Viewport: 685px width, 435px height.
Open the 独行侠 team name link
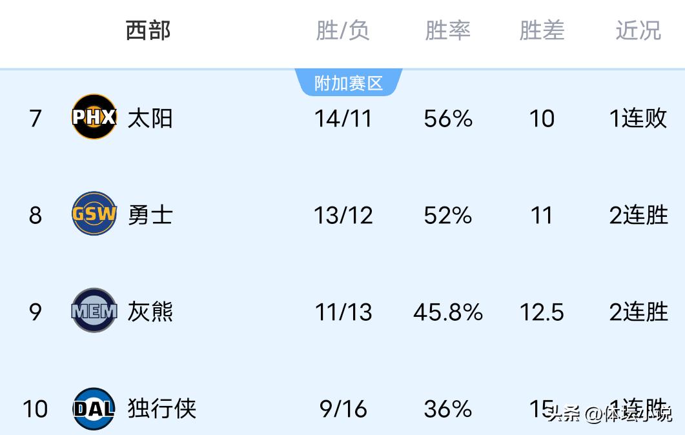point(161,409)
